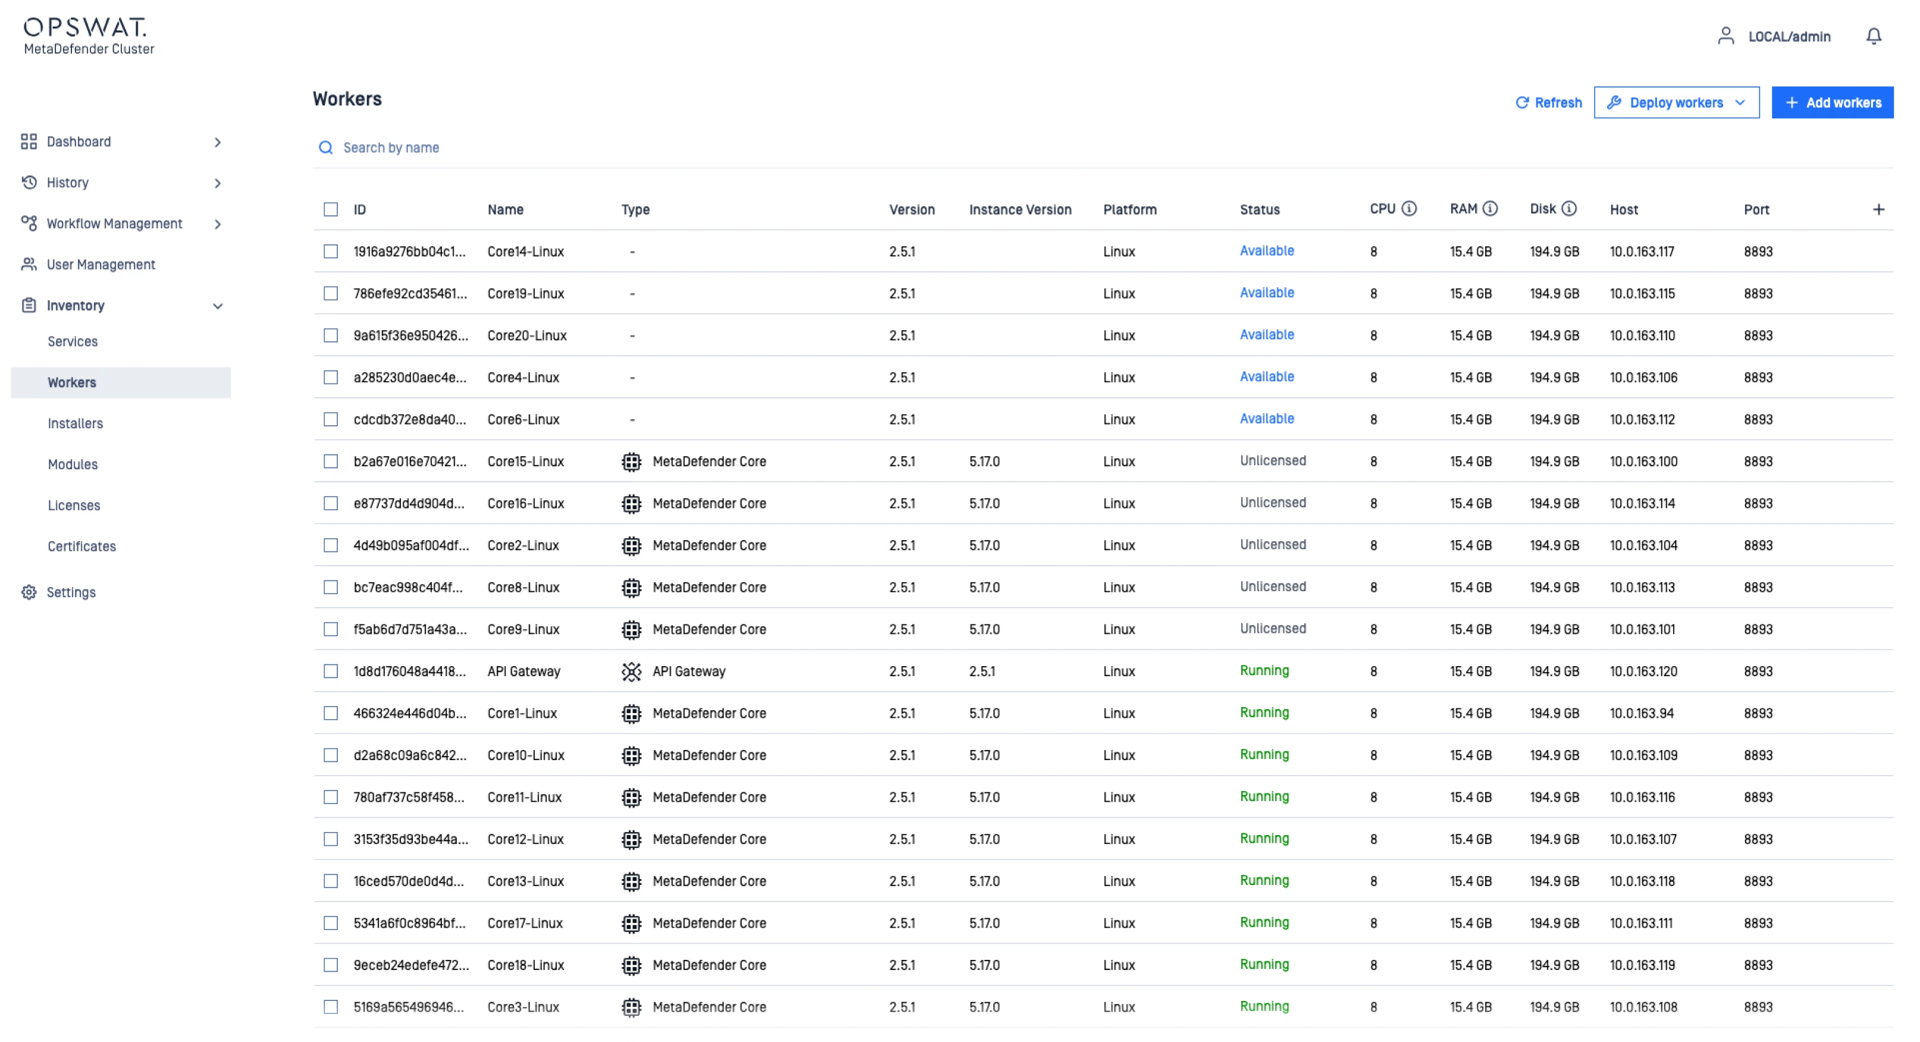This screenshot has height=1042, width=1920.
Task: Check the Core14-Linux worker checkbox
Action: coord(331,251)
